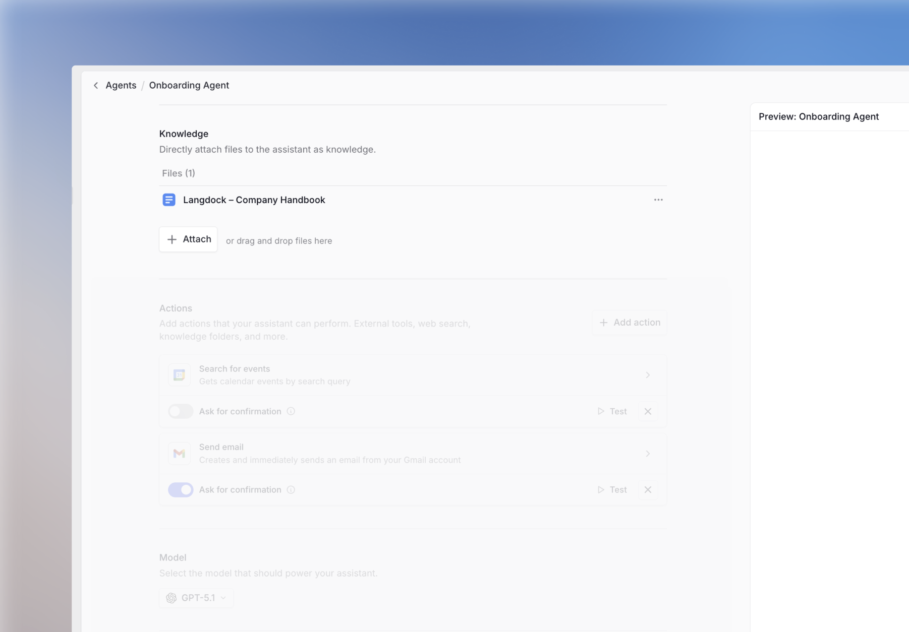This screenshot has height=632, width=909.
Task: Open options menu for Company Handbook file
Action: point(658,200)
